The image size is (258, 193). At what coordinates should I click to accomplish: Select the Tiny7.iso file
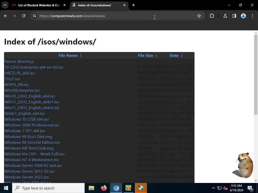coord(12,79)
